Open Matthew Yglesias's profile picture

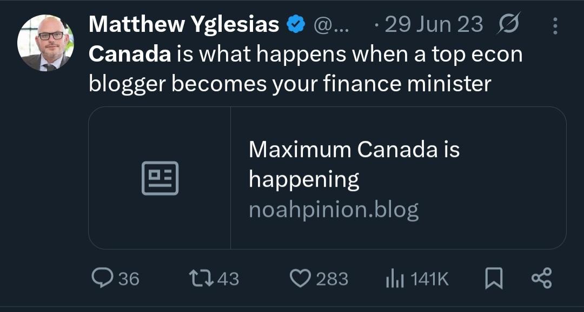(45, 43)
